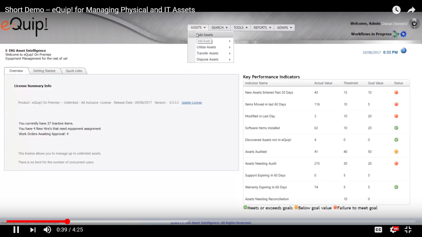Pause the video playback
The height and width of the screenshot is (237, 422).
(16, 230)
